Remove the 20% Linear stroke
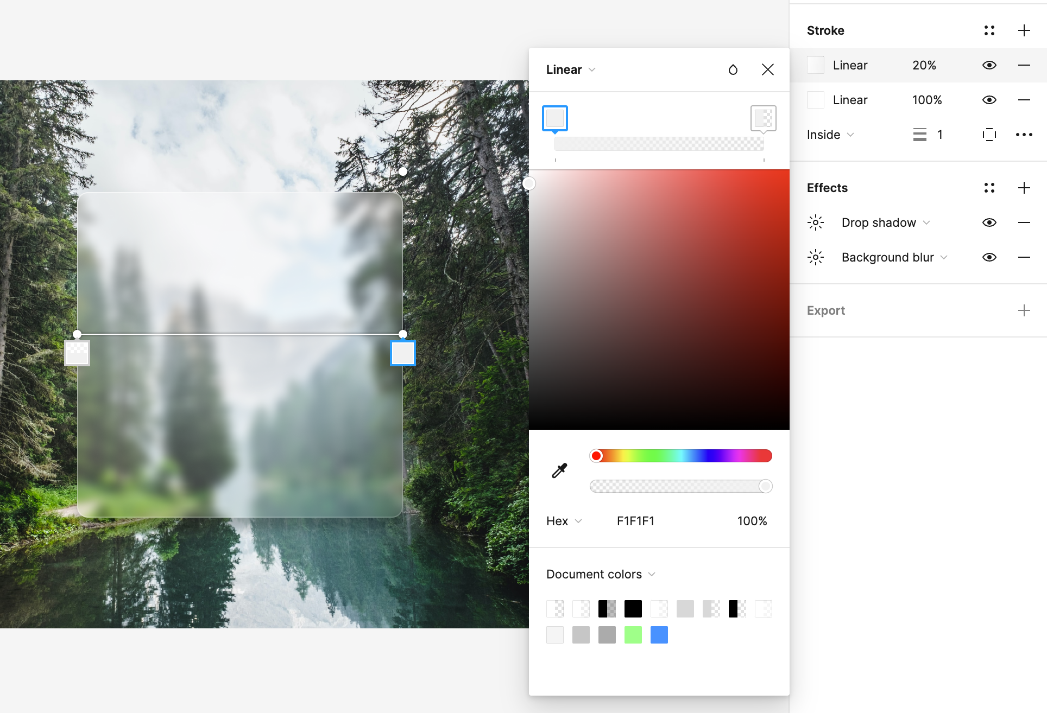The height and width of the screenshot is (713, 1047). coord(1024,65)
